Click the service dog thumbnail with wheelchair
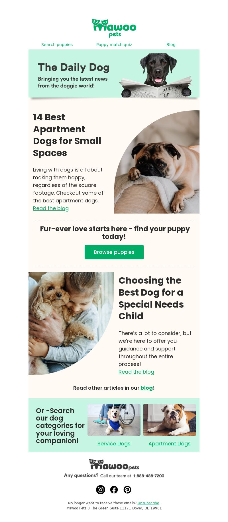This screenshot has width=228, height=522. (114, 420)
